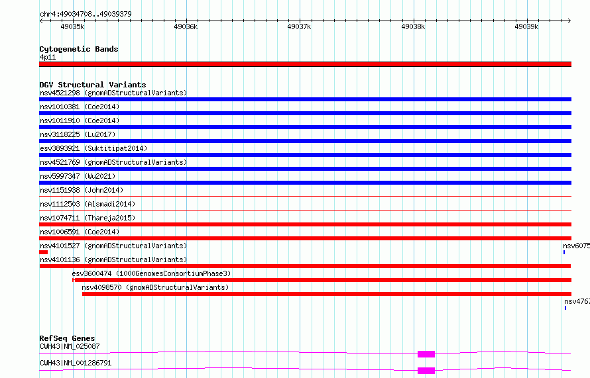Click short red block under nsv4101527
Image resolution: width=590 pixels, height=378 pixels.
point(43,252)
